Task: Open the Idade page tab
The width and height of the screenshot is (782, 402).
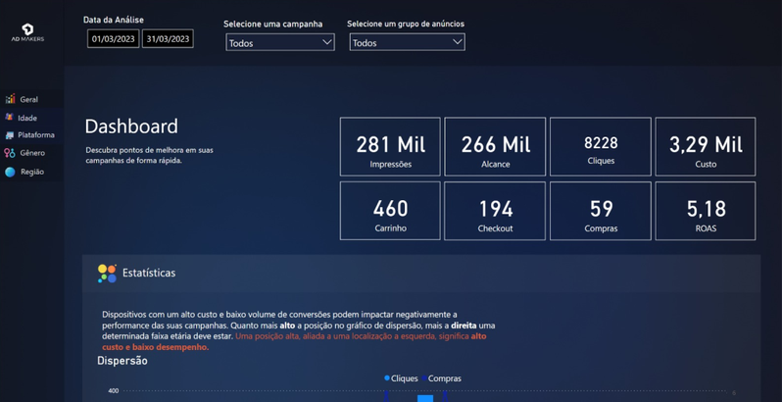Action: (27, 118)
